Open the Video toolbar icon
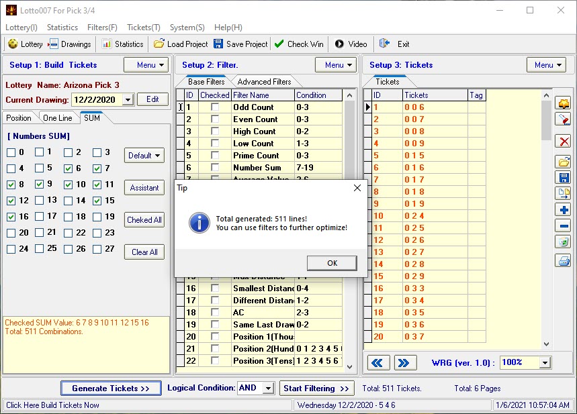Screen dimensions: 577x414 [x=350, y=44]
